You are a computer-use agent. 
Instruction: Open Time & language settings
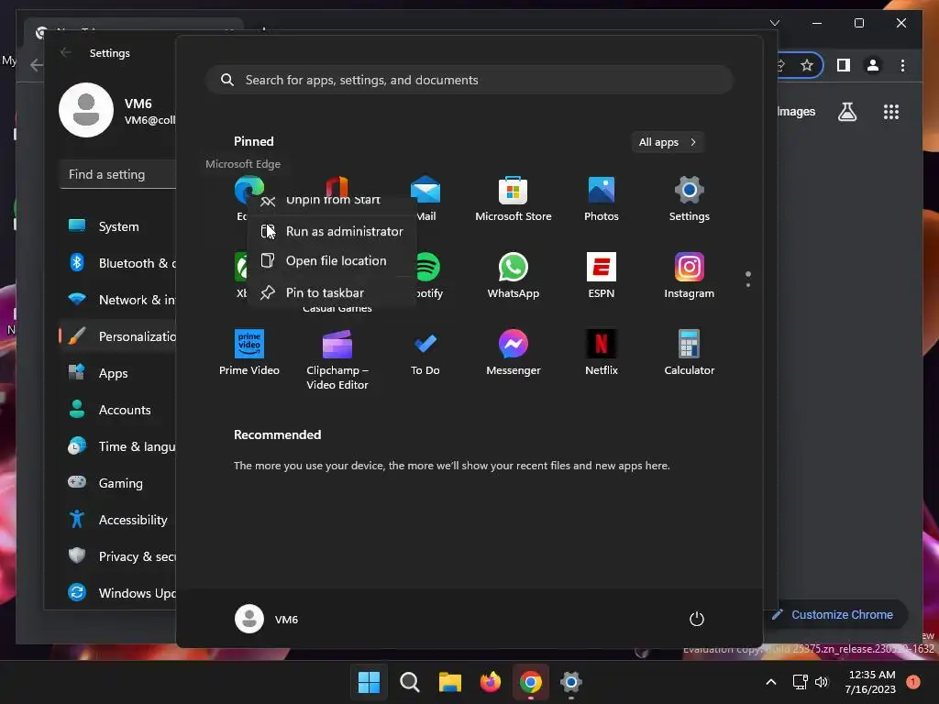click(x=118, y=446)
